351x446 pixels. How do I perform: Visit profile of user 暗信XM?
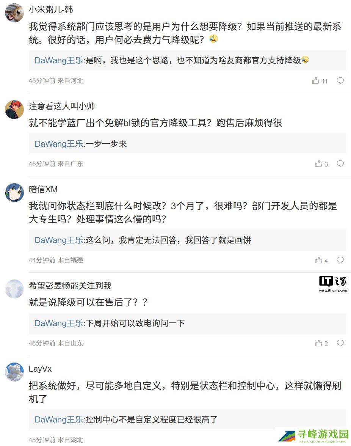click(x=43, y=189)
